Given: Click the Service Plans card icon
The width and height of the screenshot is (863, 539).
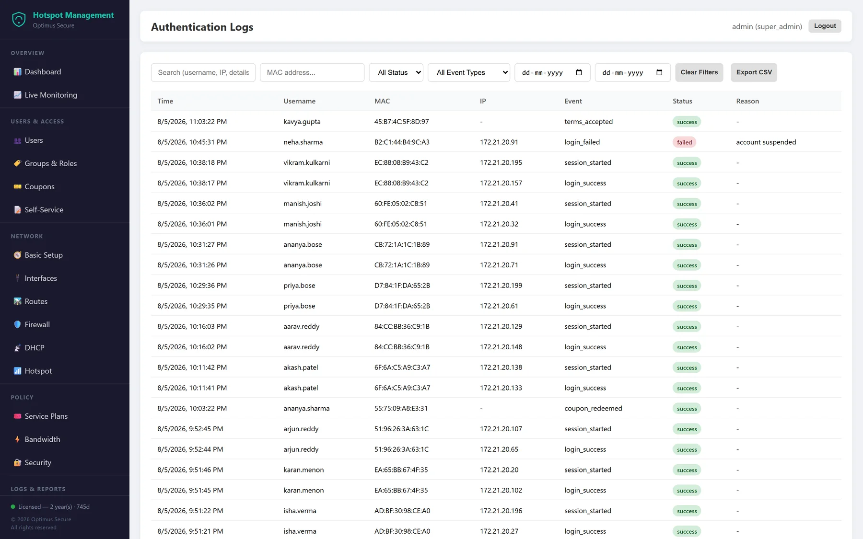Looking at the screenshot, I should (x=17, y=416).
